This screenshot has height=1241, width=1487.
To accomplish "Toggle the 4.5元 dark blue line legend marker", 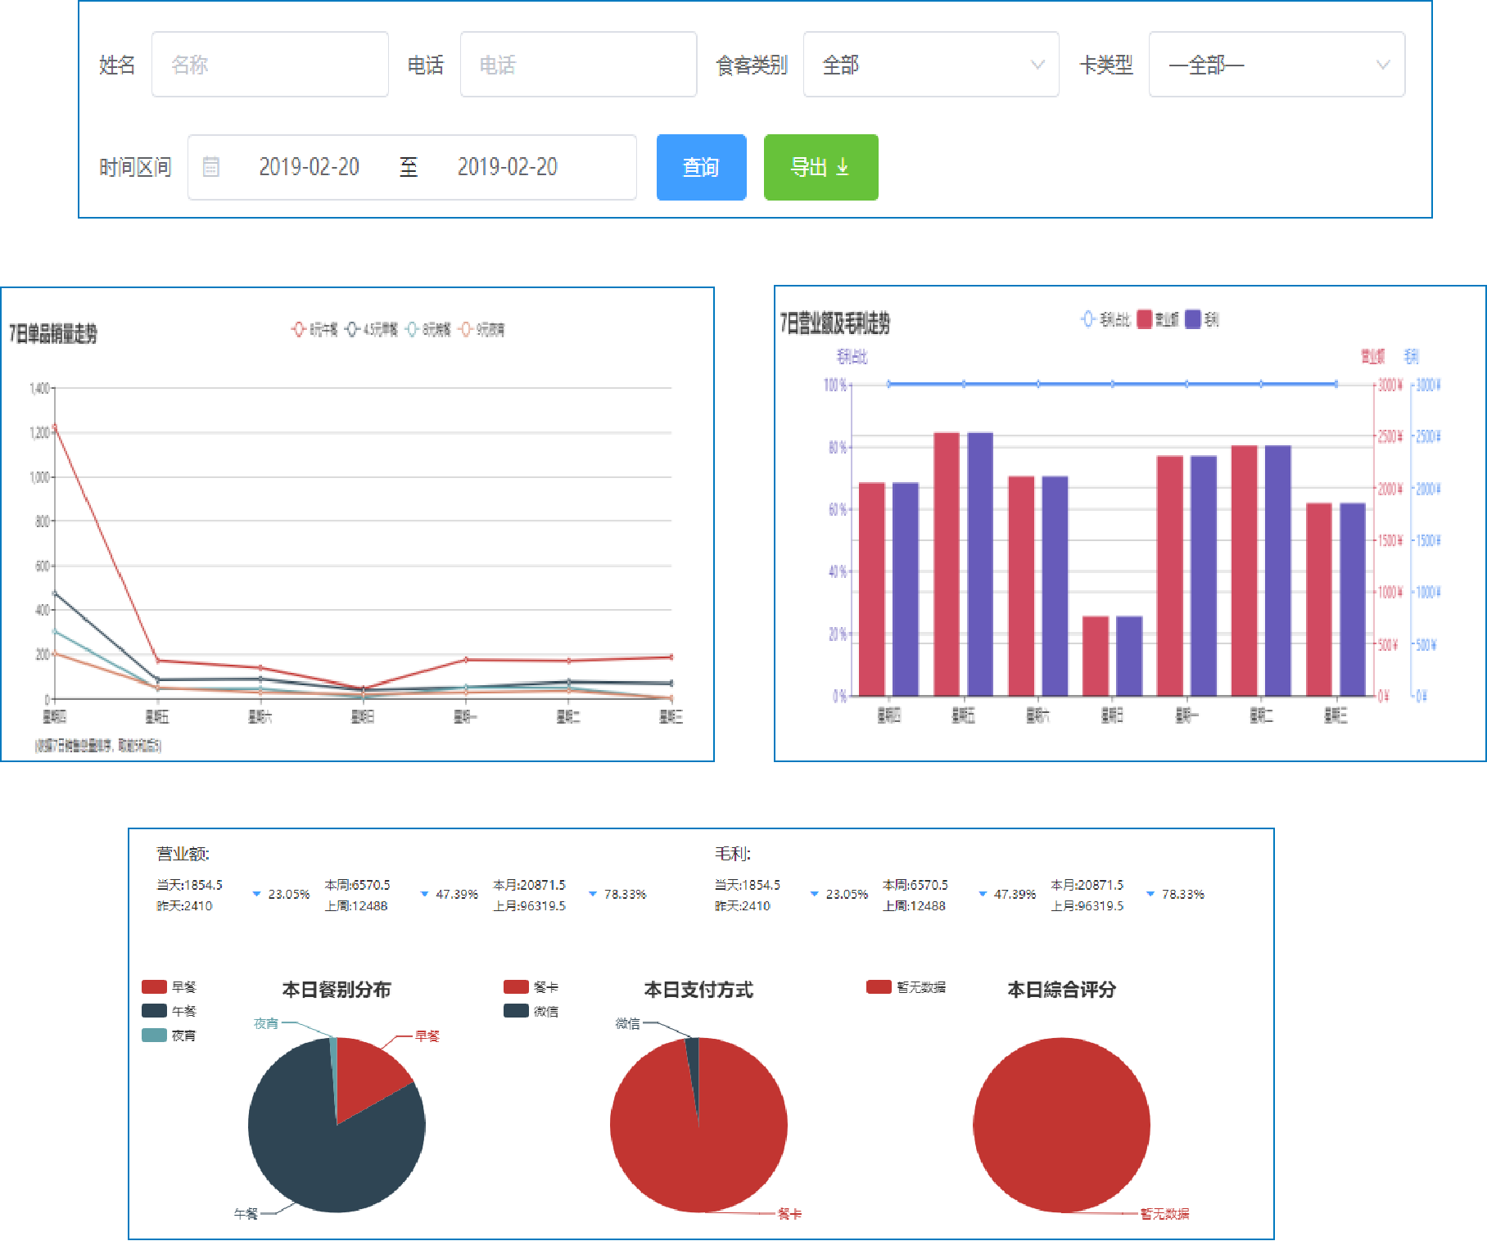I will click(x=352, y=329).
